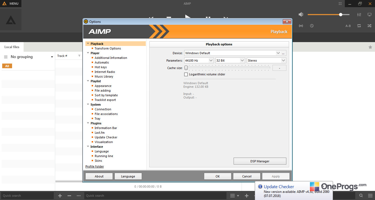Toggle the radio capture icon
Screen dimensions: 375x200
[x=301, y=26]
